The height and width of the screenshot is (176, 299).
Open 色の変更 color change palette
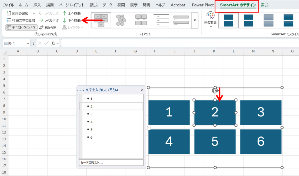click(x=210, y=18)
